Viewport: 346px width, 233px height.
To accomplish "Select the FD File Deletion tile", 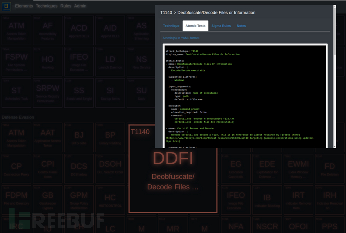I will 329,169.
